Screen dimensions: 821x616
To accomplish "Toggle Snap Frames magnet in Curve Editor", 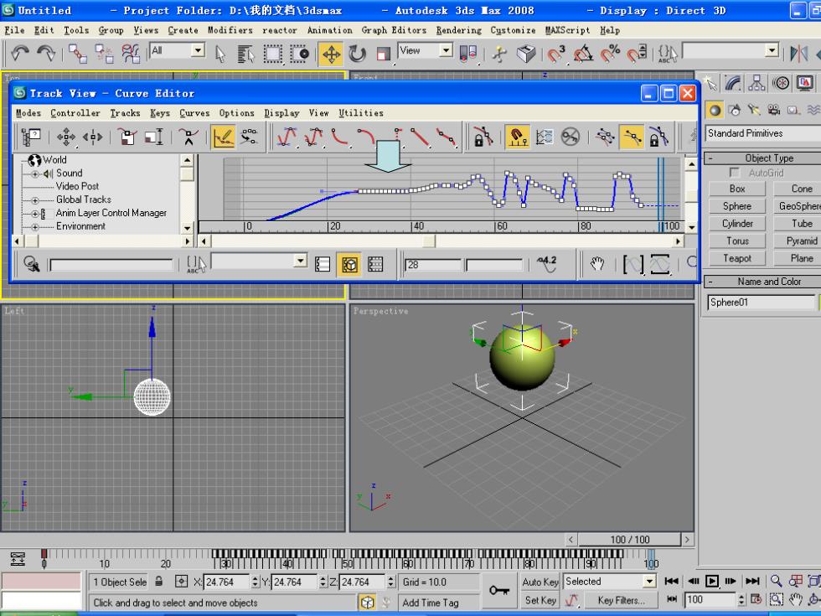I will pyautogui.click(x=517, y=137).
